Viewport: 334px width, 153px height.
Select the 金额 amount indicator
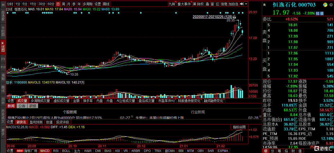[76, 101]
